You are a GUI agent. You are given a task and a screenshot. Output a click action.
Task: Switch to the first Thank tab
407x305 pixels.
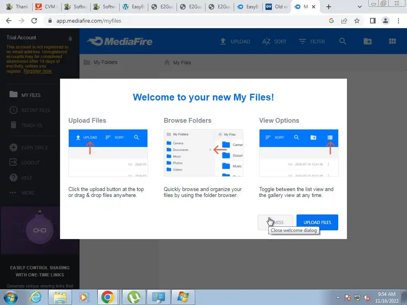click(x=17, y=7)
